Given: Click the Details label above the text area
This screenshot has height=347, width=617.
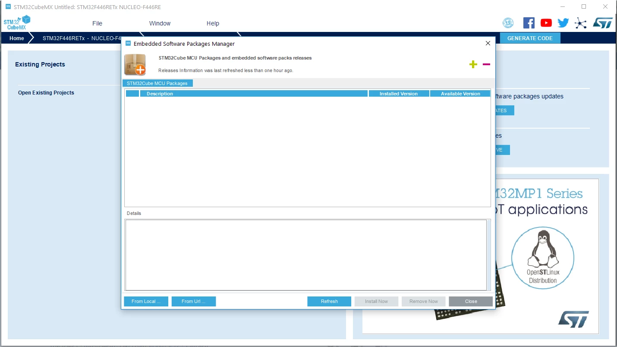Looking at the screenshot, I should tap(134, 213).
